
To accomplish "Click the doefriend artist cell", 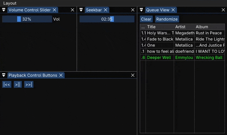I will (x=184, y=51).
